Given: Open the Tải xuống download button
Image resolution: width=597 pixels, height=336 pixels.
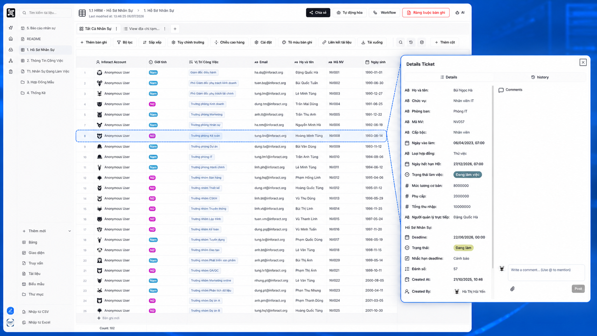Looking at the screenshot, I should (x=372, y=42).
